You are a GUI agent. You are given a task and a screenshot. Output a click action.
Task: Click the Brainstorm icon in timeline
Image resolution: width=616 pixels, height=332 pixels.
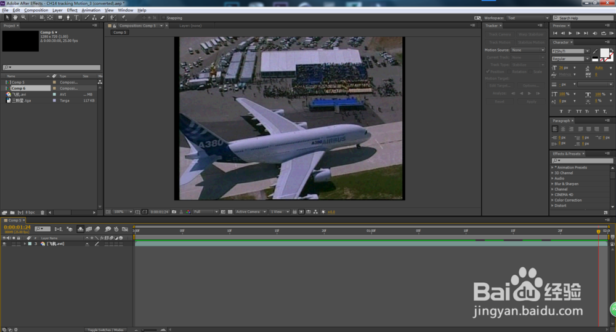[x=107, y=229]
